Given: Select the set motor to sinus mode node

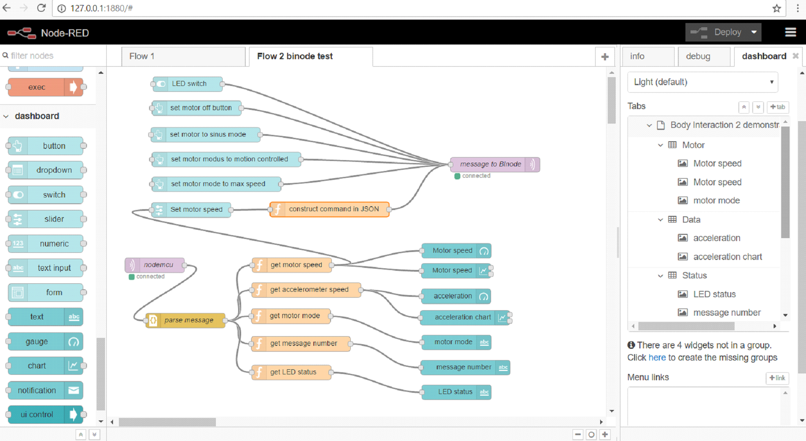Looking at the screenshot, I should pos(205,135).
